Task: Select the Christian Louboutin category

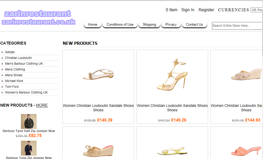Action: 19,58
